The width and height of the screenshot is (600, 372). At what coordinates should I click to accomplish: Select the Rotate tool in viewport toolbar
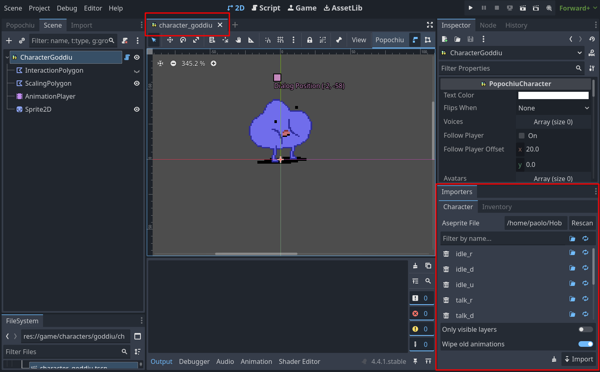coord(183,40)
